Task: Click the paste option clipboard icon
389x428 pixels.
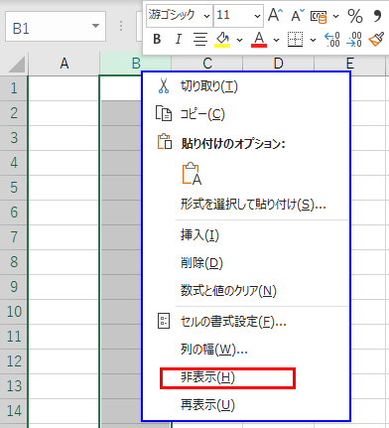Action: pyautogui.click(x=192, y=173)
